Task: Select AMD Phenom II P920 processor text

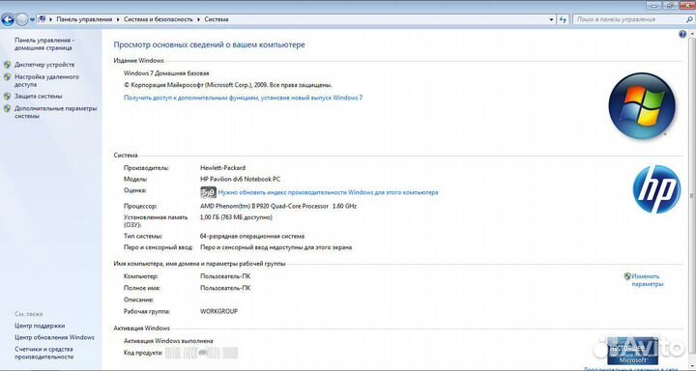Action: point(278,207)
